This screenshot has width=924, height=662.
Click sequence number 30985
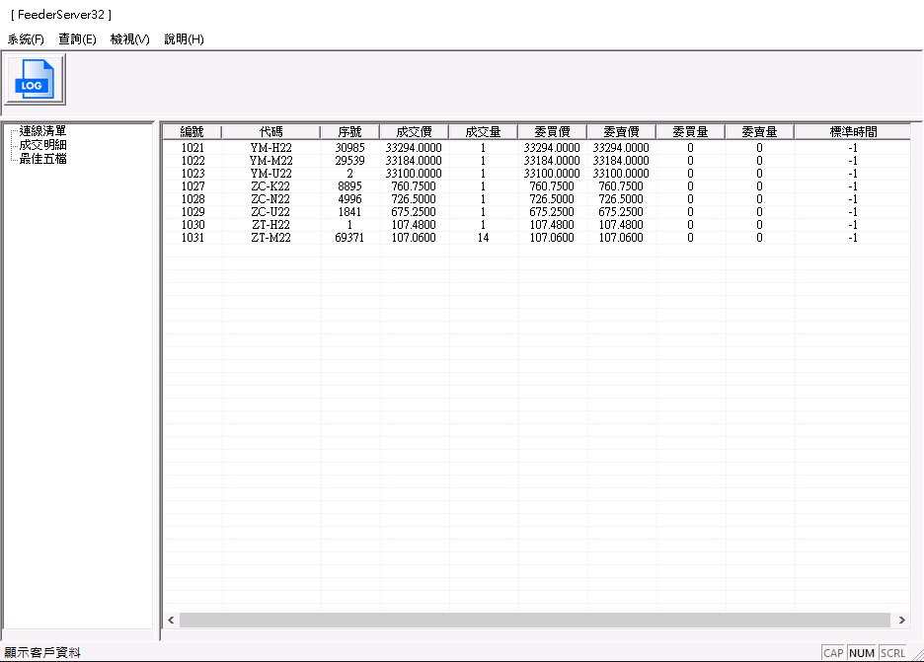pos(350,148)
